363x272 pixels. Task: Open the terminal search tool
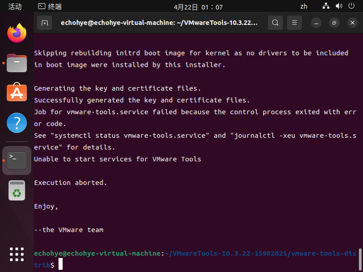tap(275, 23)
